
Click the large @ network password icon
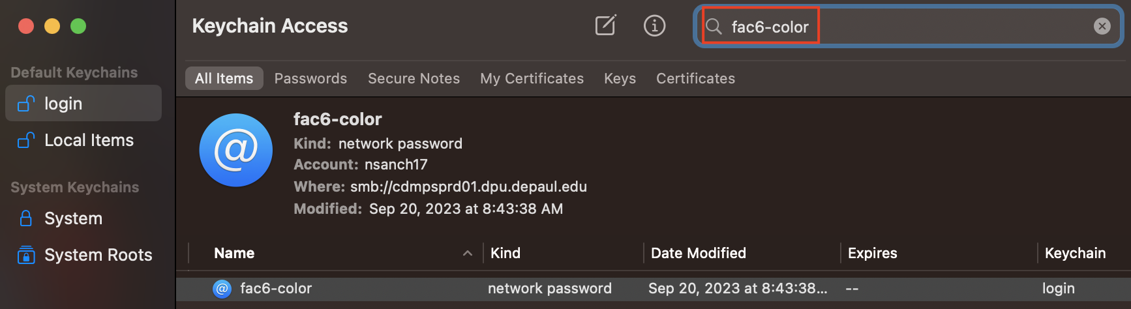(236, 150)
